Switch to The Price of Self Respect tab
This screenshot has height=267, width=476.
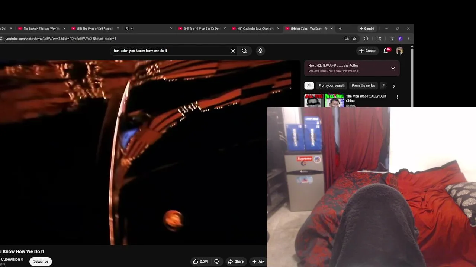[95, 29]
